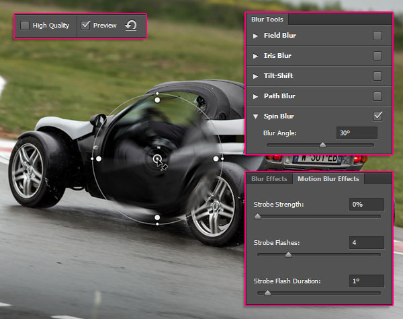
Task: Click the "Blur Angle:" label
Action: pos(279,133)
